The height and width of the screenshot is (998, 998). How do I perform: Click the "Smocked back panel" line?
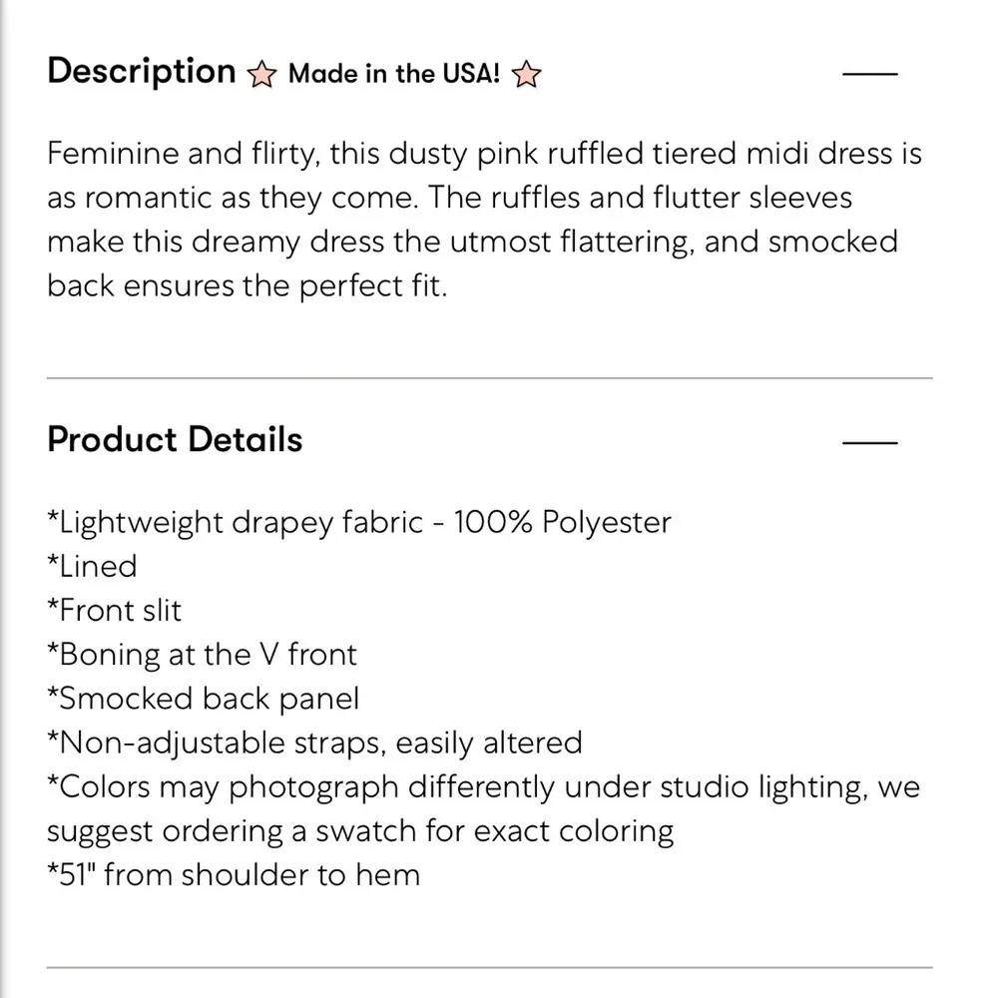[203, 699]
